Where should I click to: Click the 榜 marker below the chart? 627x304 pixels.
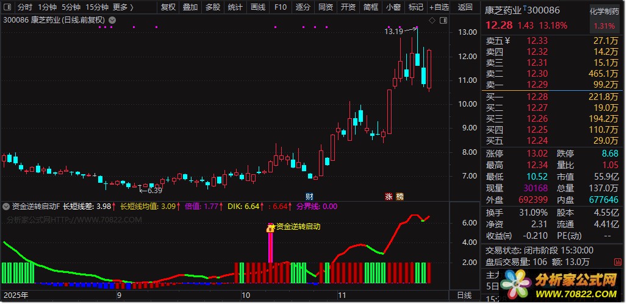point(399,196)
